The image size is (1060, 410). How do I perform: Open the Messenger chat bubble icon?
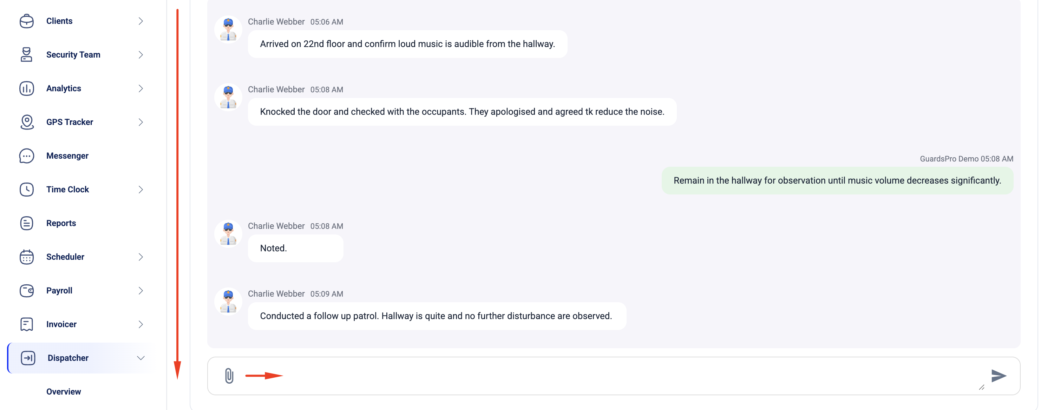point(27,156)
